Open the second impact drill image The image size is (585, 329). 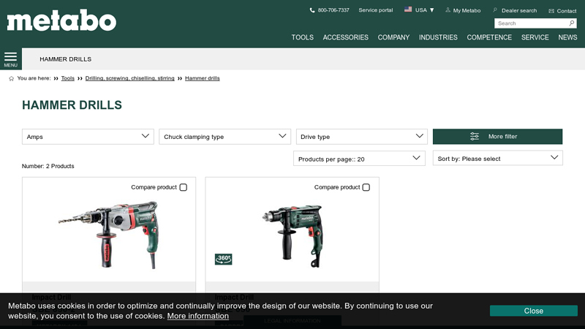click(x=293, y=235)
